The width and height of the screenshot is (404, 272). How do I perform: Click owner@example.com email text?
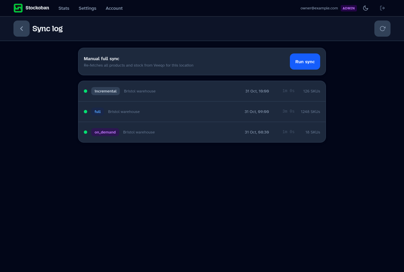[x=319, y=8]
